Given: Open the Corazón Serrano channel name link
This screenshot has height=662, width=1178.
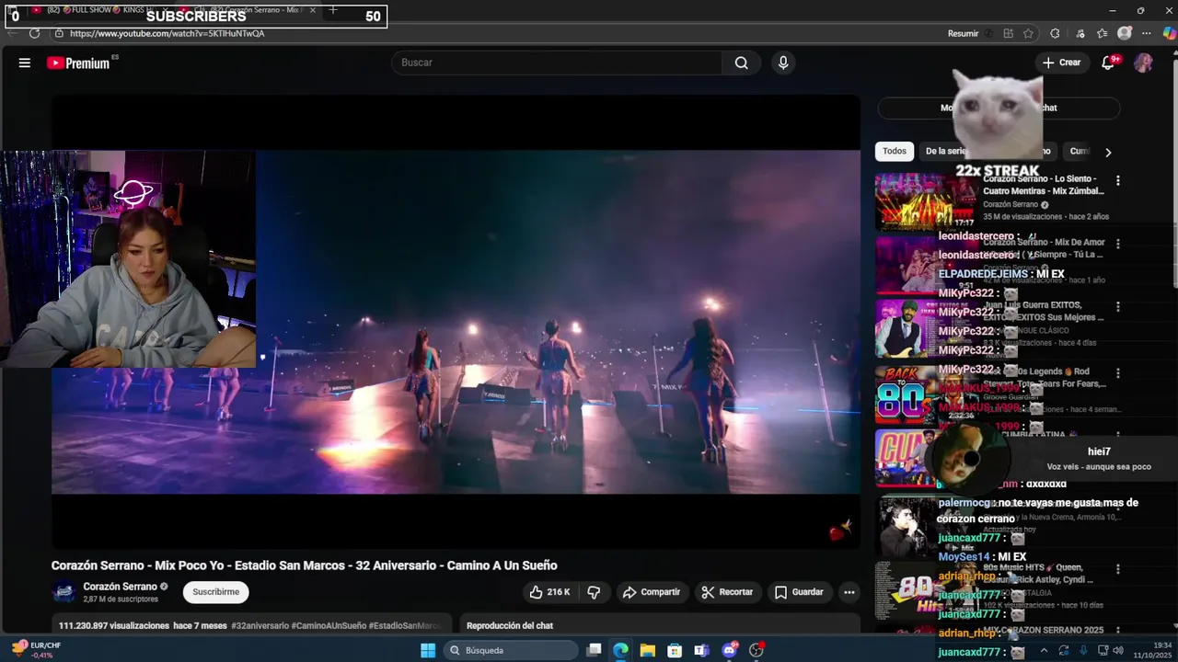Looking at the screenshot, I should tap(120, 587).
